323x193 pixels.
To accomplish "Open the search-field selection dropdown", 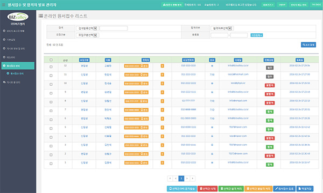I will click(87, 28).
